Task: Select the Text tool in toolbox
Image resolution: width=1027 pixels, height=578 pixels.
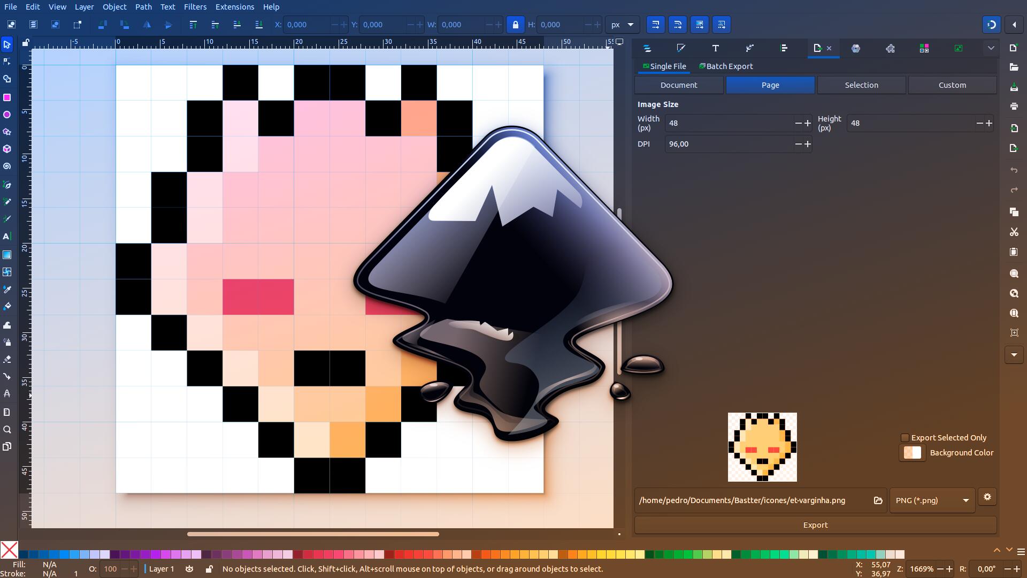Action: 7,236
